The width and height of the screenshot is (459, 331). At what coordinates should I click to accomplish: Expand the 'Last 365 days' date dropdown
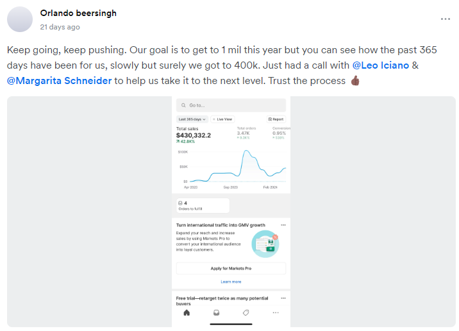tap(192, 119)
